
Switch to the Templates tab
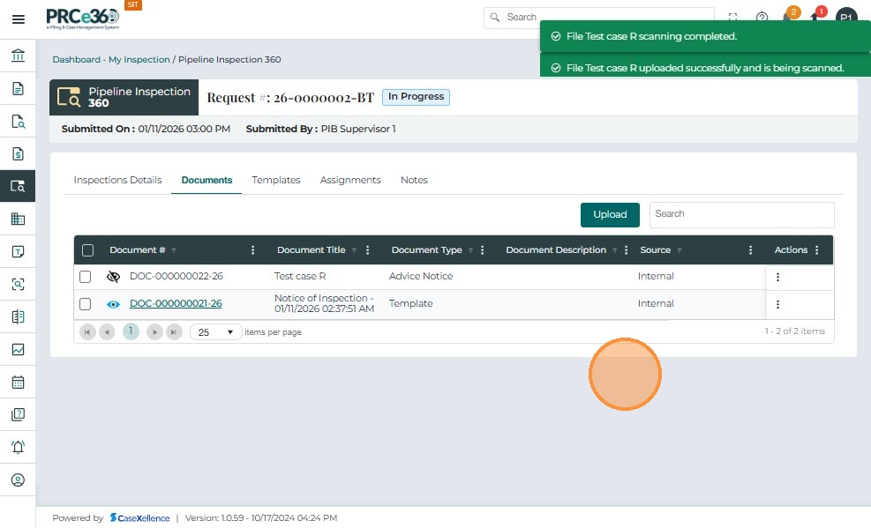coord(276,180)
